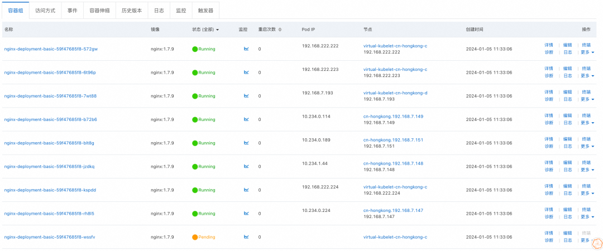Click monitoring chart icon for pod jzdkq

tap(246, 166)
